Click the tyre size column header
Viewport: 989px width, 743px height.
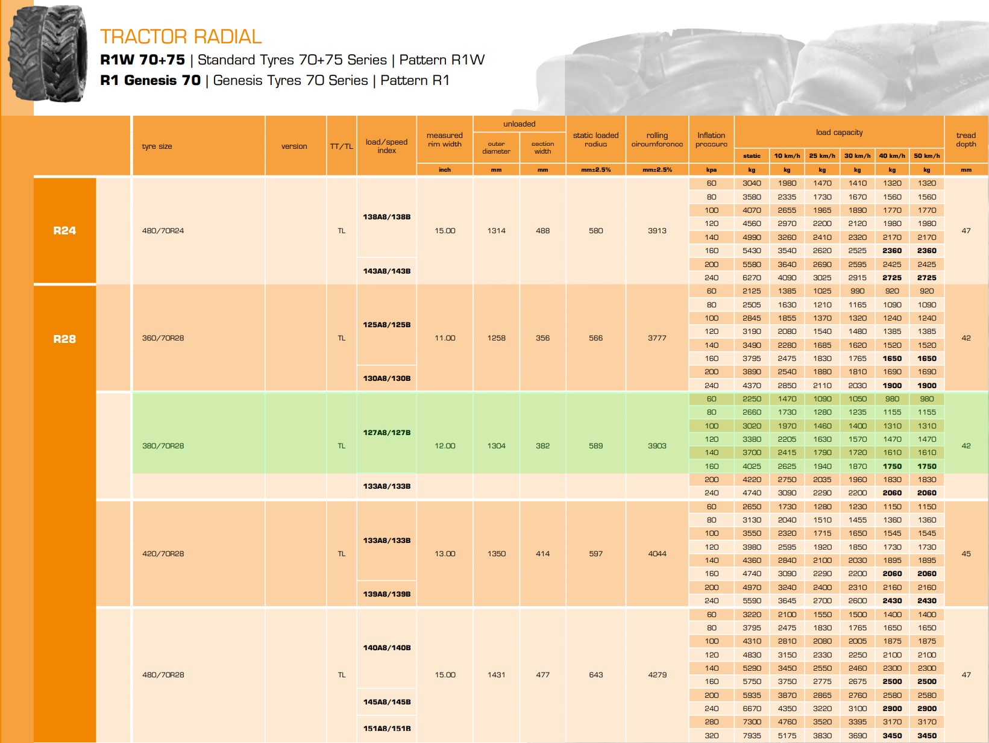coord(157,146)
